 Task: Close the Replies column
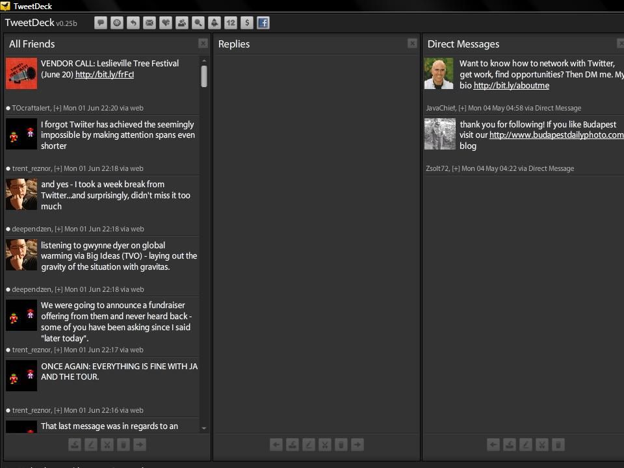click(x=412, y=44)
